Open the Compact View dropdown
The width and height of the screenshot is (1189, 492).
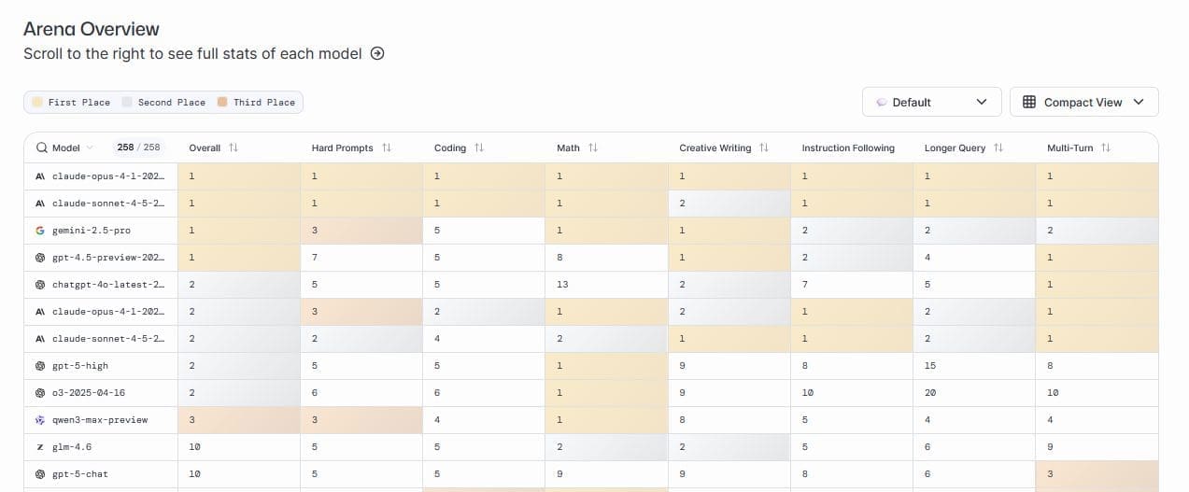(1083, 102)
